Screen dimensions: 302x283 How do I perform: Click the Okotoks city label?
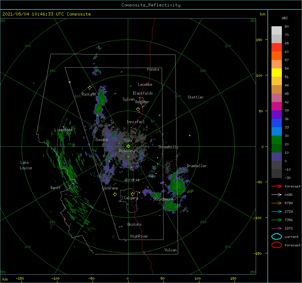[x=134, y=224]
